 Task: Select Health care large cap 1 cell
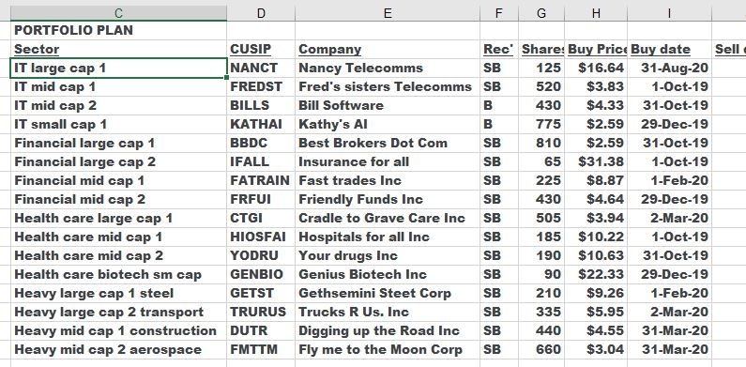(118, 218)
